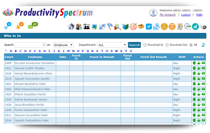Open the My Account link
Screen dimensions: 210x133
point(168,15)
